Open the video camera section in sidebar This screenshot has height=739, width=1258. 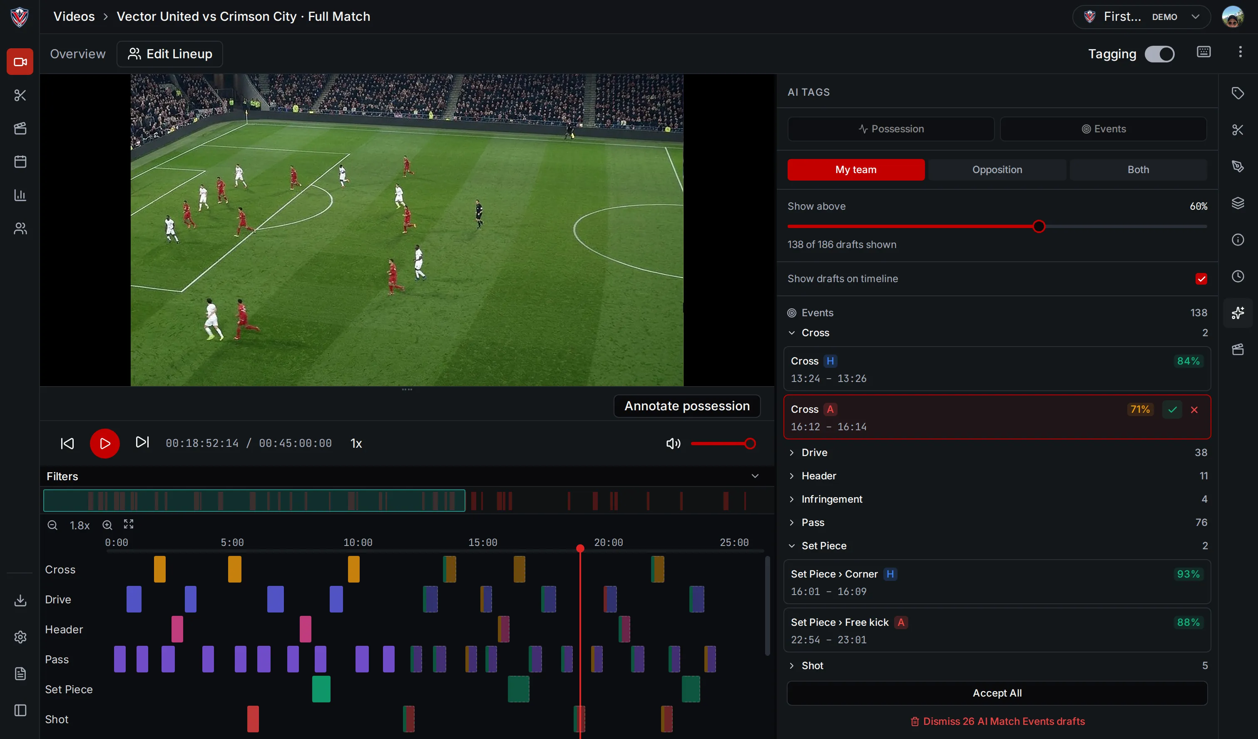(20, 62)
